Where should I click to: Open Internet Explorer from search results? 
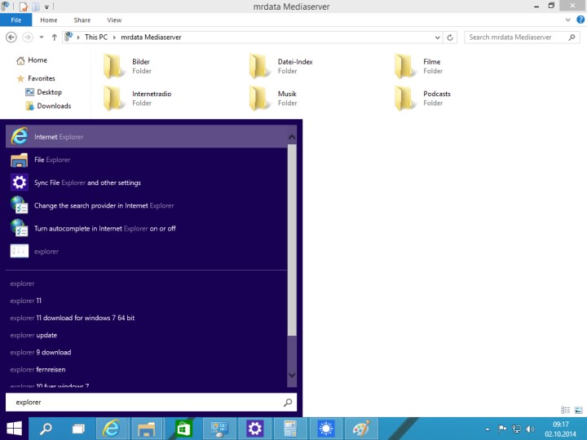pos(147,137)
